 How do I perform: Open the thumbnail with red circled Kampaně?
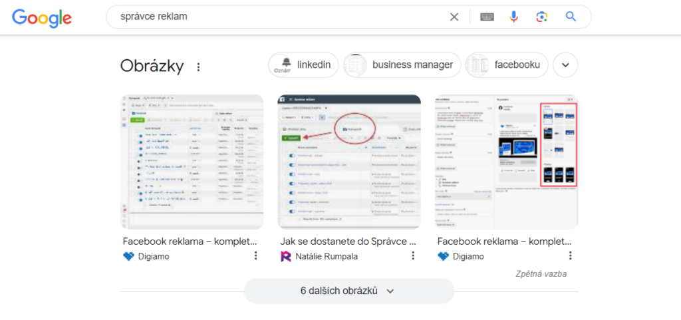point(349,162)
